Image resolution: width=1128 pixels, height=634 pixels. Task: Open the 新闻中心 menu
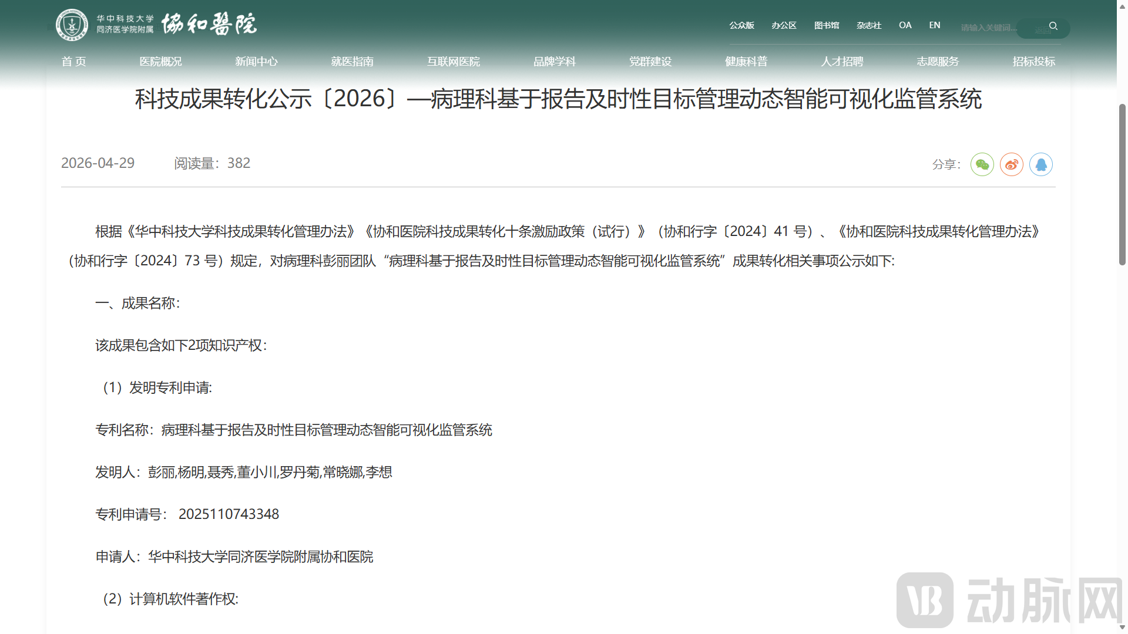256,62
